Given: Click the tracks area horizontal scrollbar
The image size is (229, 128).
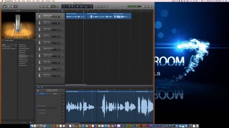Looking at the screenshot, I should coord(76,85).
